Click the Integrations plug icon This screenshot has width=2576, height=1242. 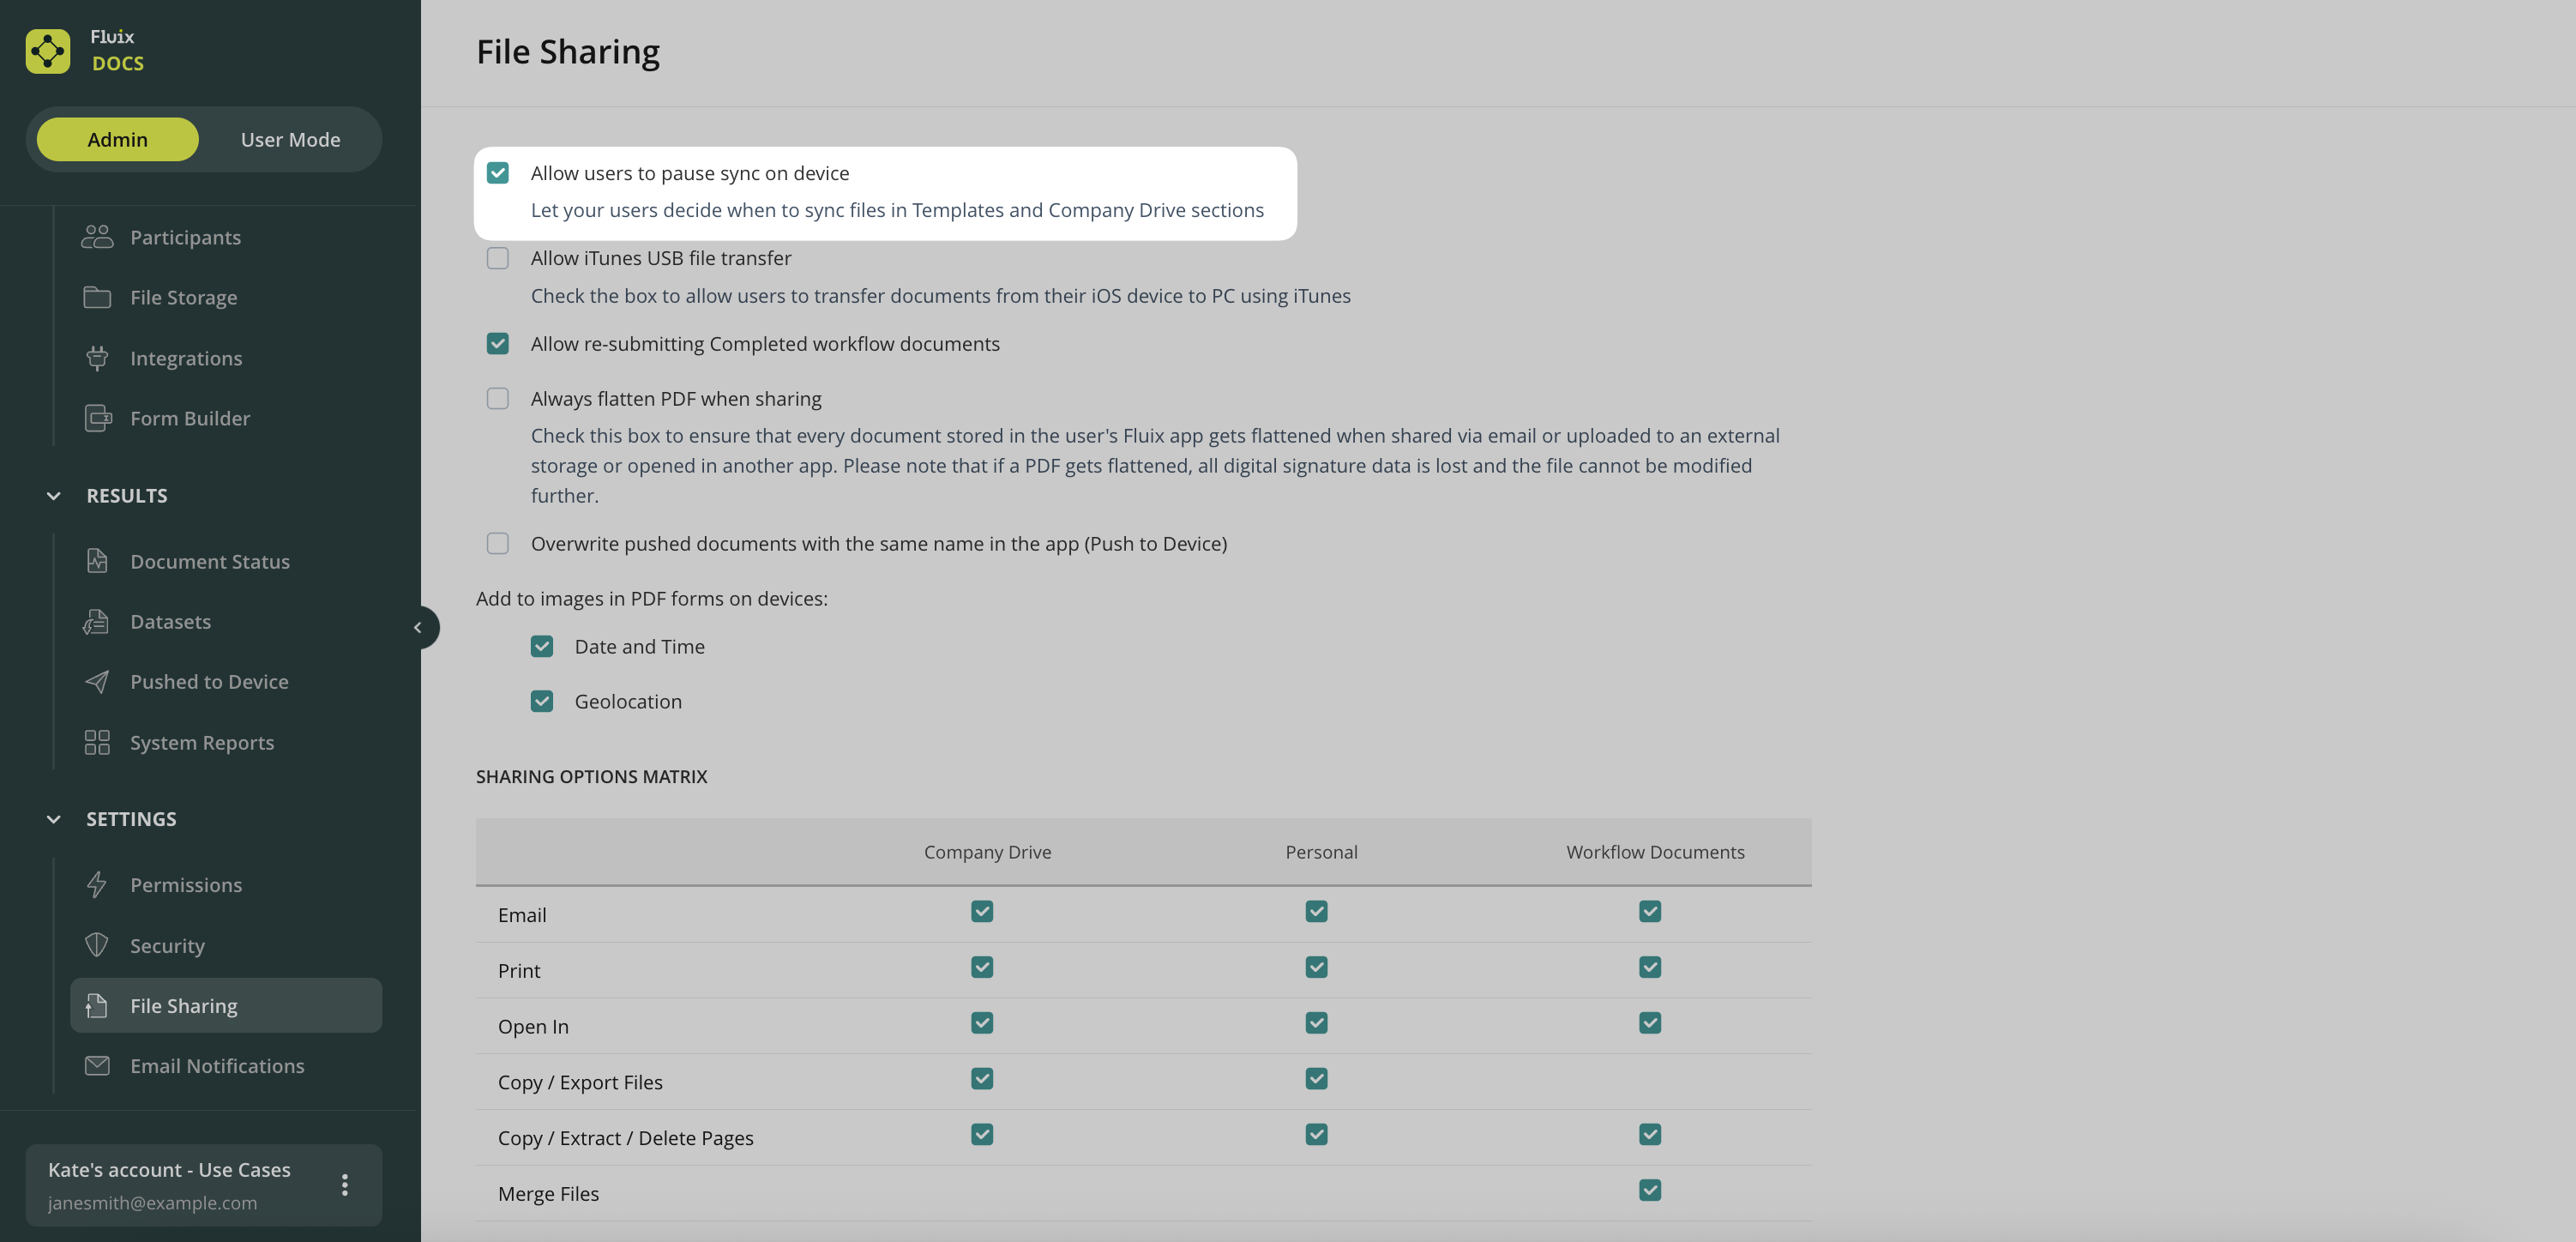tap(97, 358)
